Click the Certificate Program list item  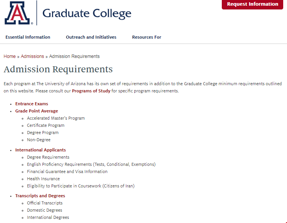click(x=45, y=125)
